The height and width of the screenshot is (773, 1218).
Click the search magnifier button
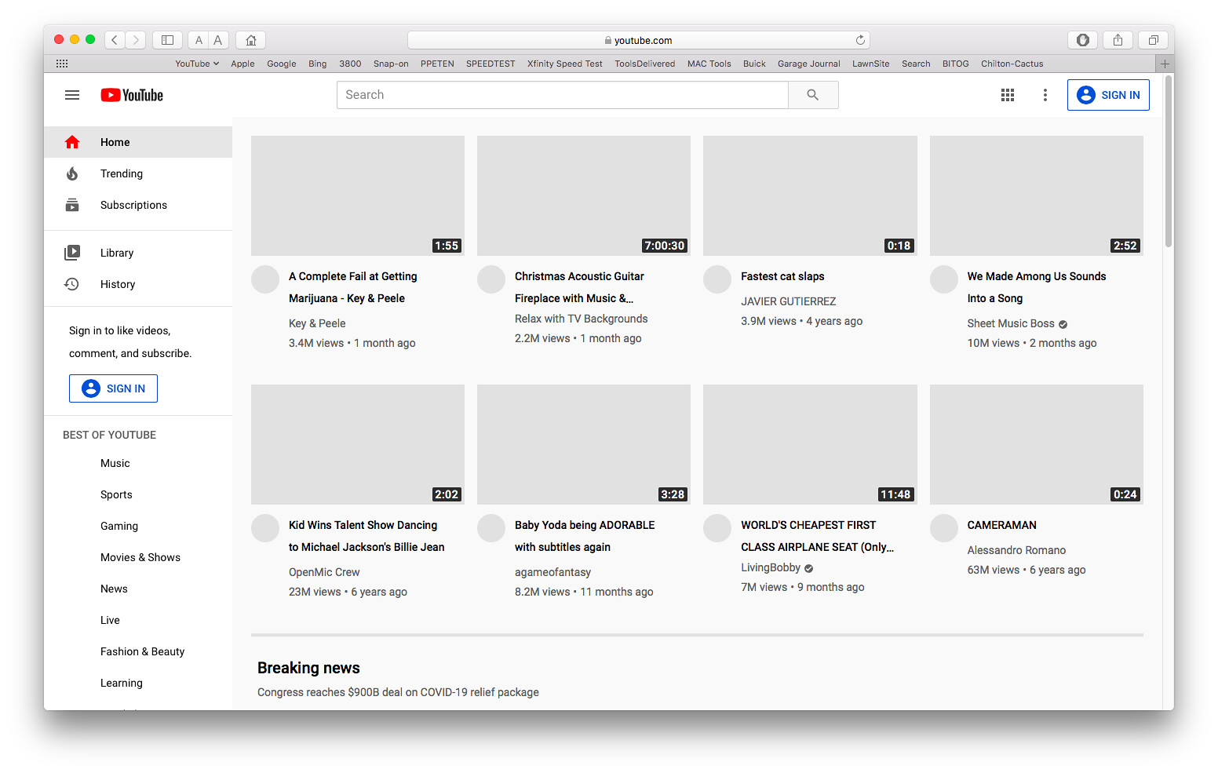[x=813, y=95]
